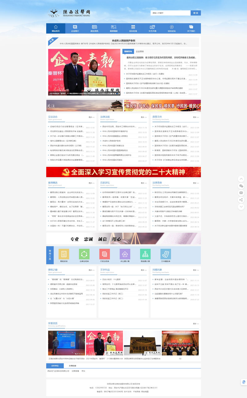Open the 政法资讯 navigation item
The image size is (247, 398).
click(x=94, y=28)
